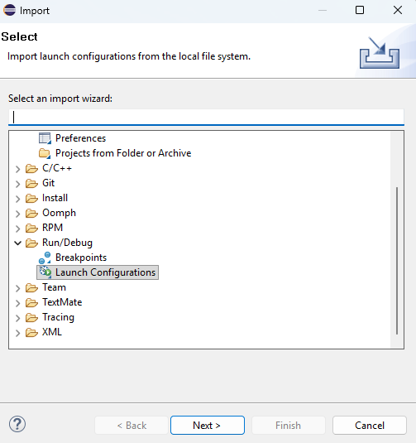Collapse the Run/Debug category
416x443 pixels.
pos(17,243)
